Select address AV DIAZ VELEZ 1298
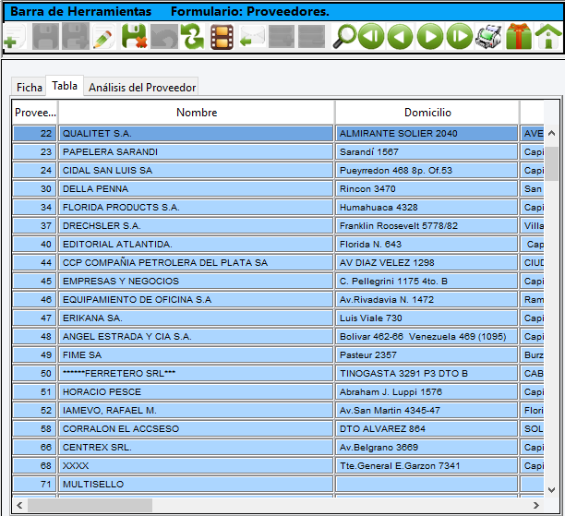 pos(427,262)
